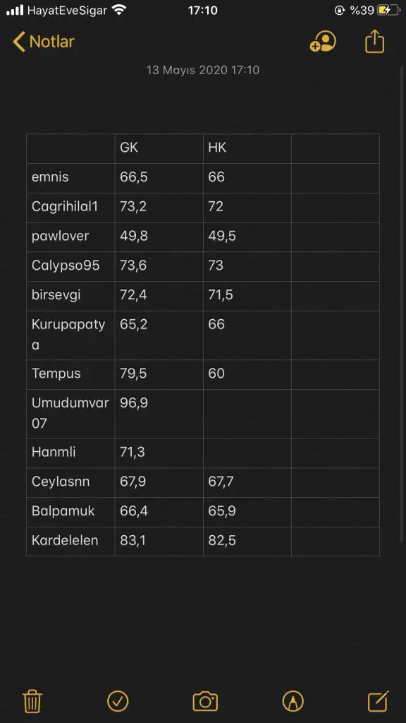Select the GK column header cell
This screenshot has height=723, width=406.
point(159,148)
